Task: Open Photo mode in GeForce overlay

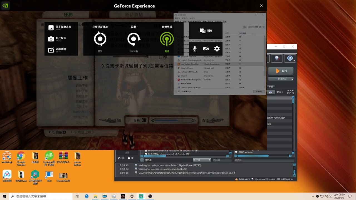Action: pyautogui.click(x=57, y=39)
